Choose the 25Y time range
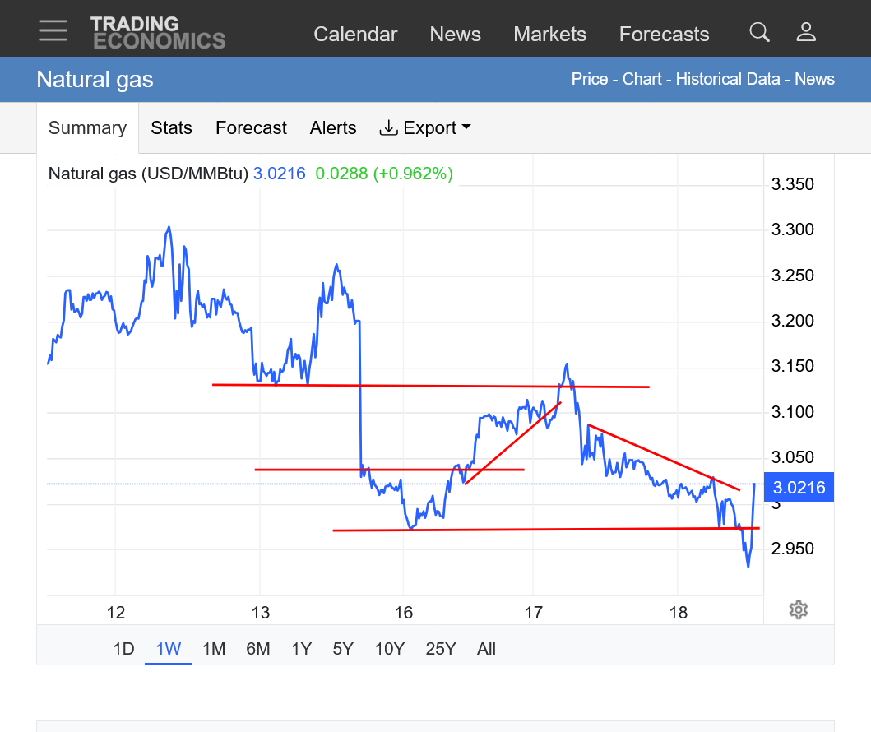This screenshot has width=871, height=732. pyautogui.click(x=440, y=649)
